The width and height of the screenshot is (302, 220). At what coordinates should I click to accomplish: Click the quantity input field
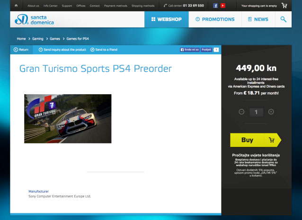[x=256, y=112]
